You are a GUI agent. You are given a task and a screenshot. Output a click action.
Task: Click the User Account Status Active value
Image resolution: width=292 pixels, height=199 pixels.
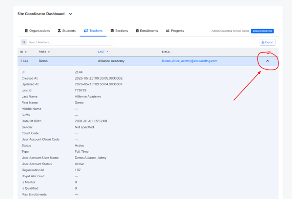click(x=79, y=164)
